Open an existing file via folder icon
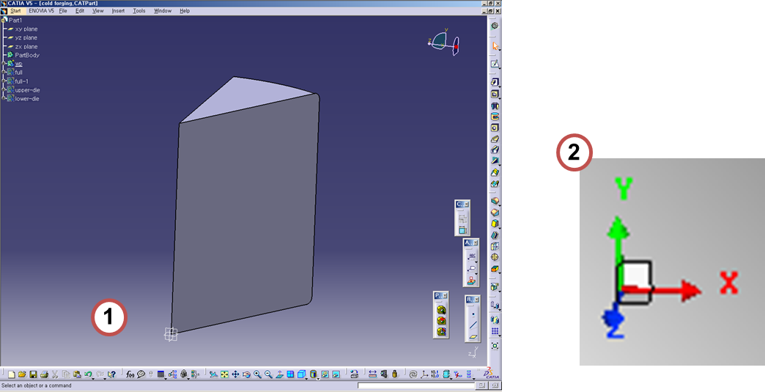Image resolution: width=765 pixels, height=392 pixels. tap(22, 374)
